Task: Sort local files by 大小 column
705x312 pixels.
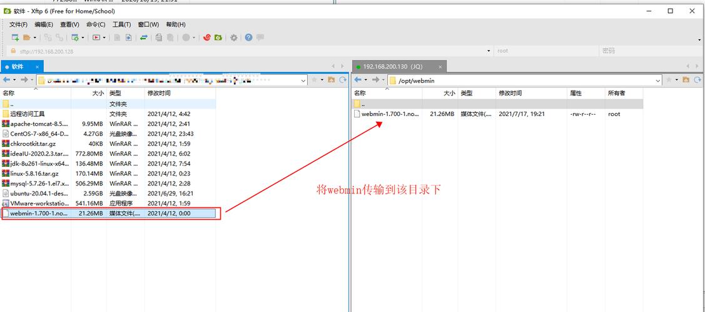Action: (x=89, y=93)
